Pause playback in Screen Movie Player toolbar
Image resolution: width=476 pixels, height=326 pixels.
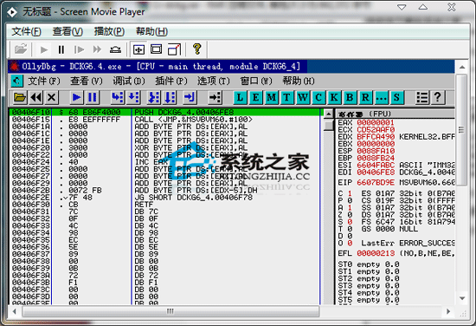[x=61, y=49]
